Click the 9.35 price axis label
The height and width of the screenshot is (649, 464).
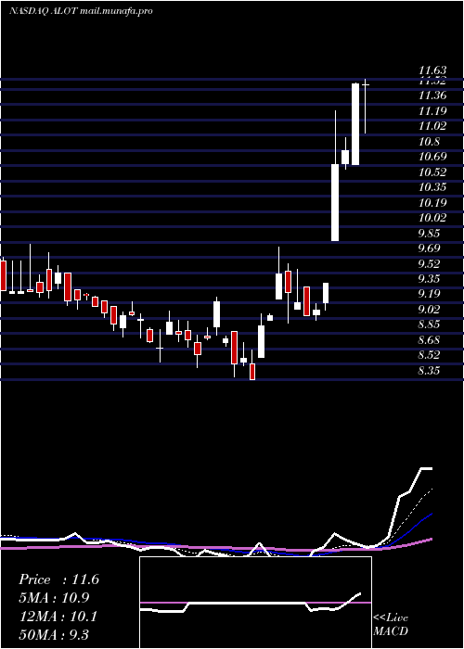point(429,279)
